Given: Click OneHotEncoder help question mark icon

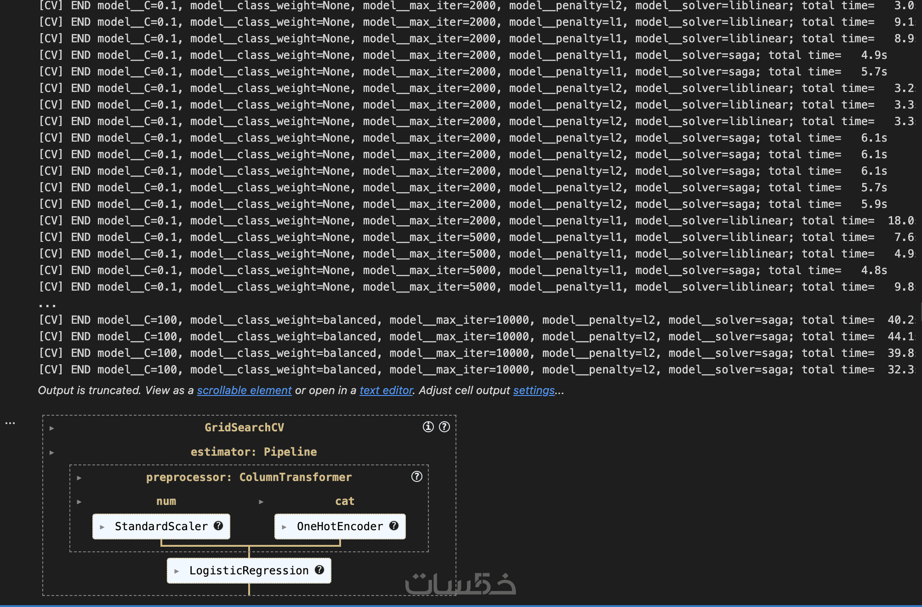Looking at the screenshot, I should click(x=394, y=526).
